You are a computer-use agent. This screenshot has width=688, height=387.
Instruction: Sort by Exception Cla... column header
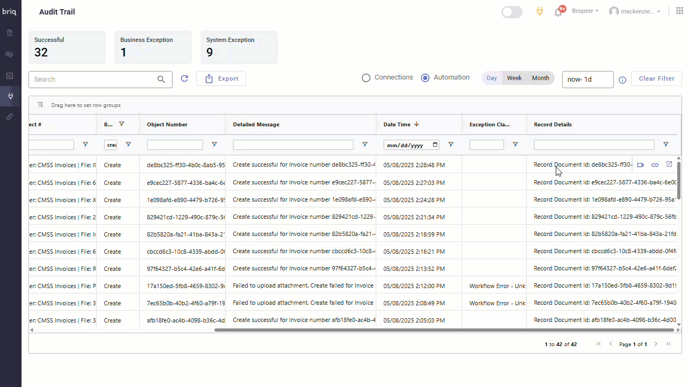point(490,124)
